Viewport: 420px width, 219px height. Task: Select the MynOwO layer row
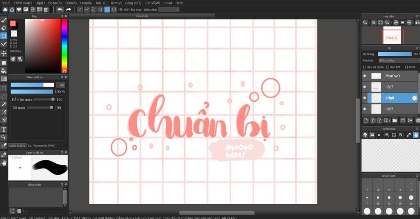(390, 76)
